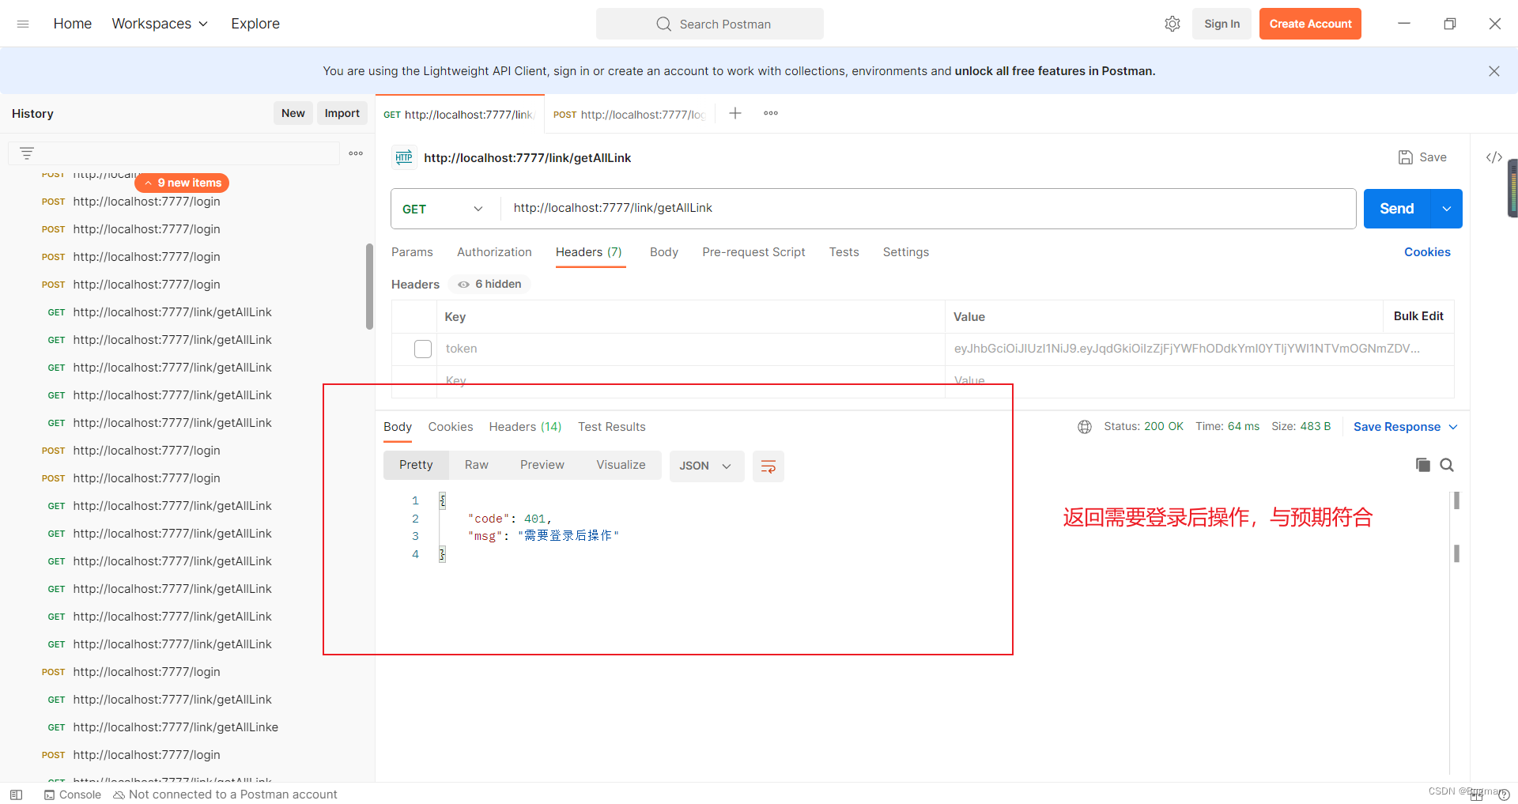Click the Not connected cloud icon

(x=119, y=795)
